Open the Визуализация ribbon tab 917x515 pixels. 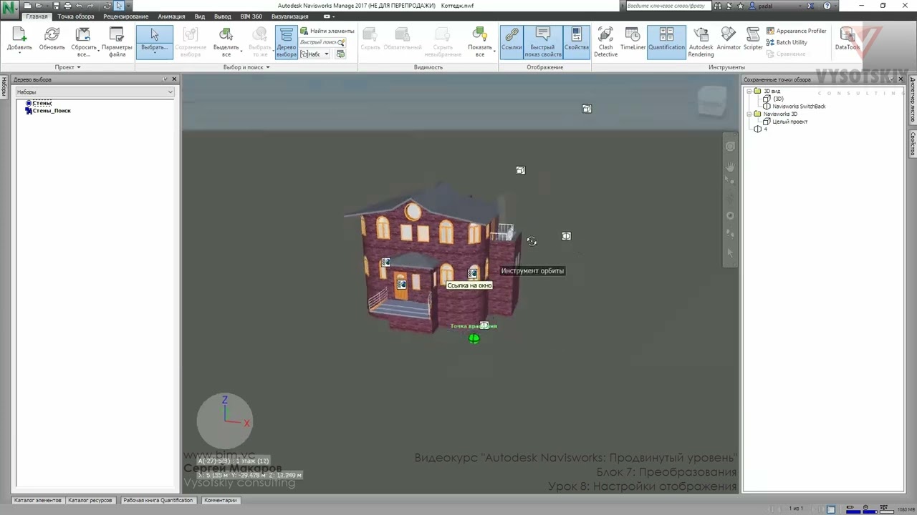click(290, 16)
